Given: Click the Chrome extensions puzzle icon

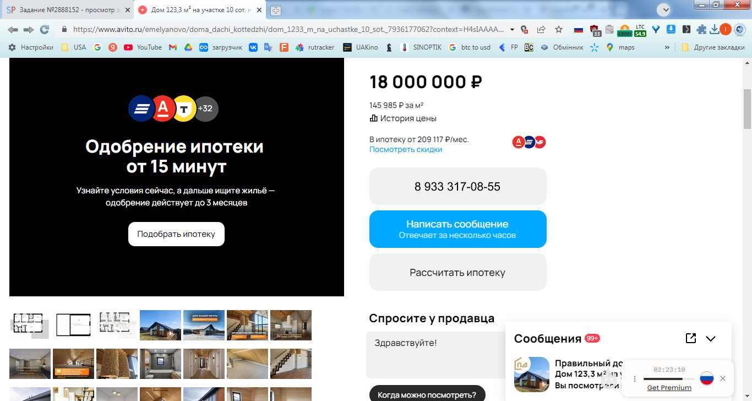Looking at the screenshot, I should (x=701, y=29).
